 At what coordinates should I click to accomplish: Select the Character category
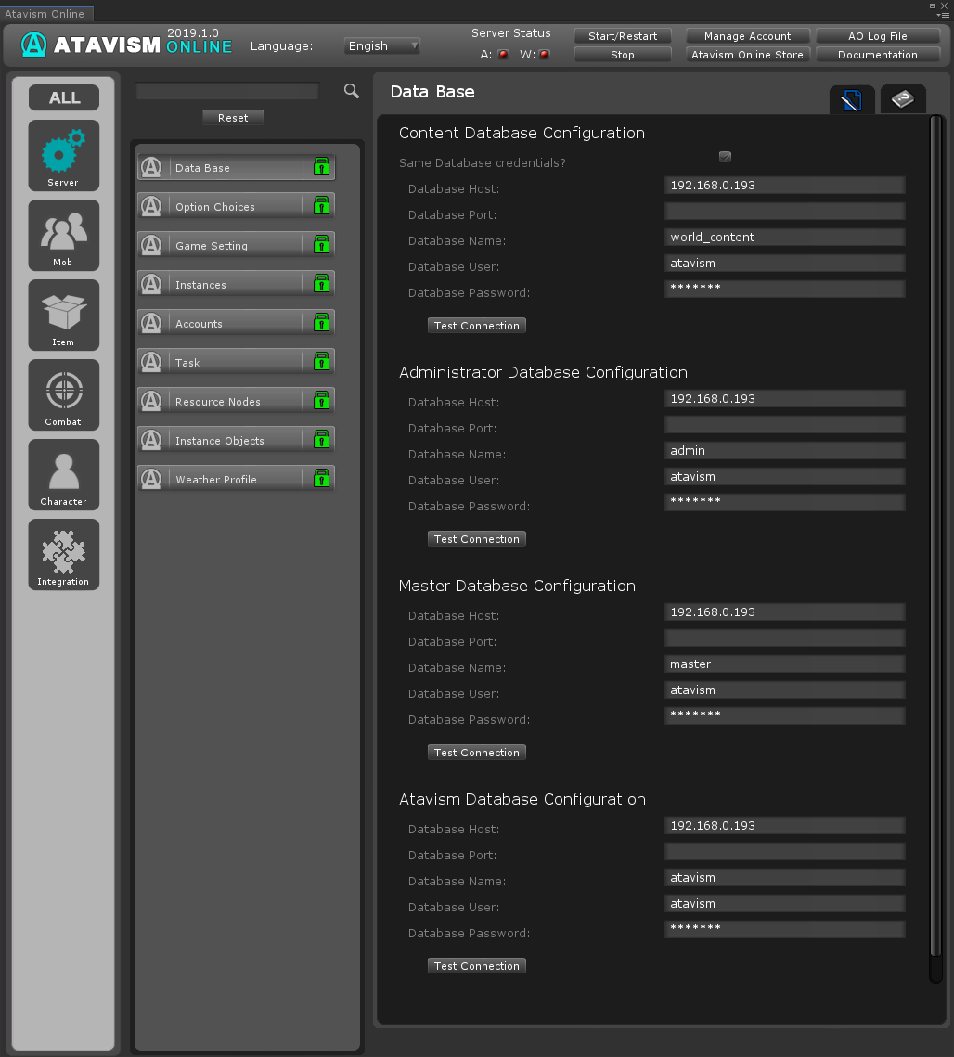pos(63,474)
